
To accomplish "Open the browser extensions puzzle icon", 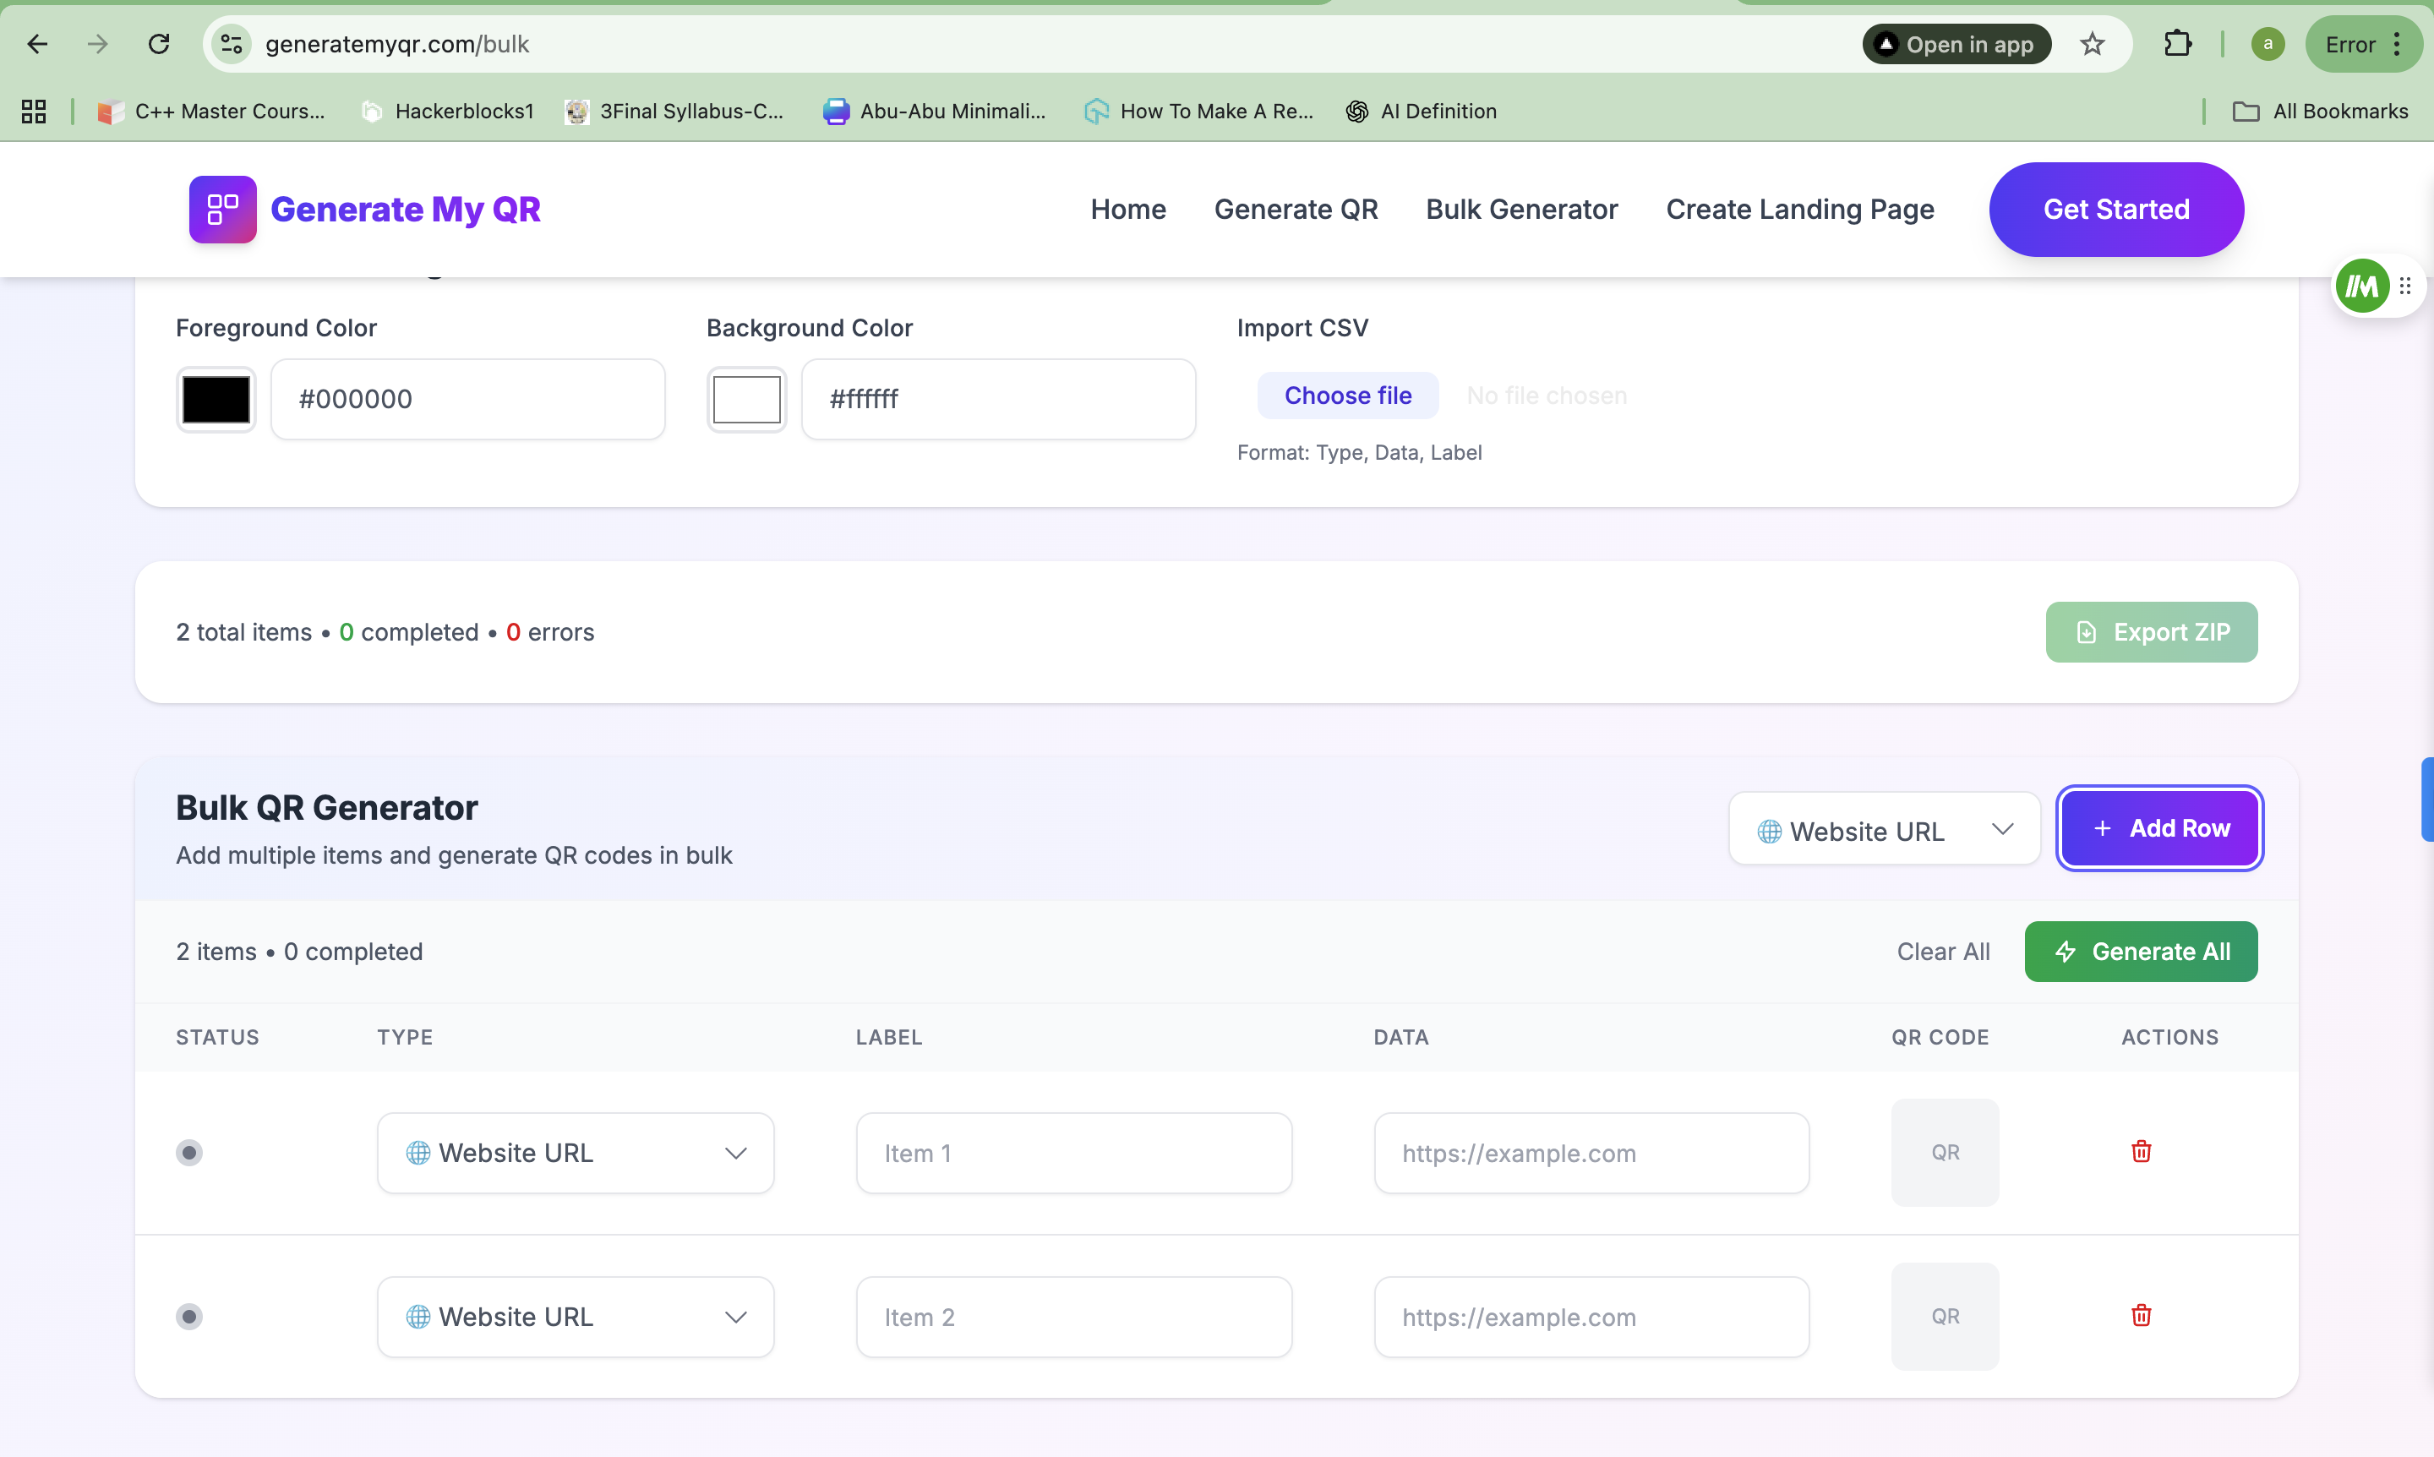I will click(x=2177, y=44).
